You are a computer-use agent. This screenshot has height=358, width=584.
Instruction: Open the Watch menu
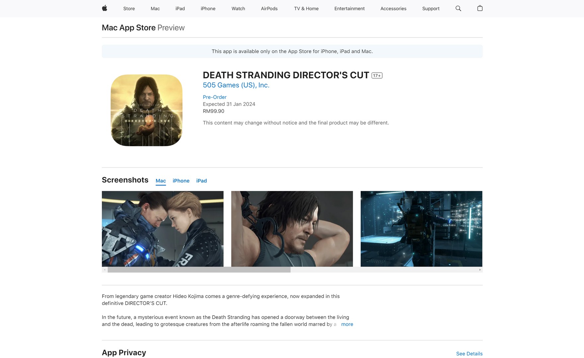(238, 9)
